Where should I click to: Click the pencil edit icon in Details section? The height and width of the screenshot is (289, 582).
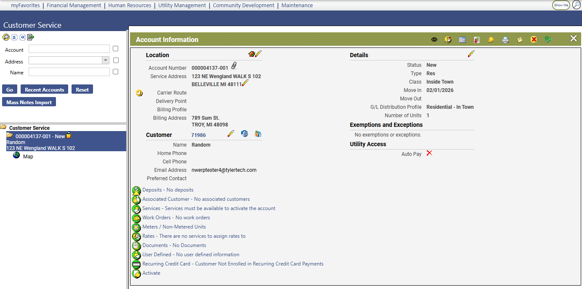[471, 54]
